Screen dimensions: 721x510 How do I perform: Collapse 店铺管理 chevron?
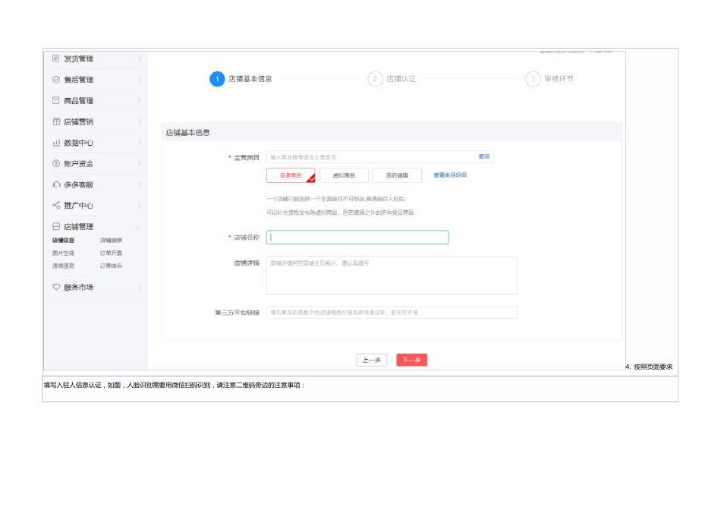[x=138, y=227]
